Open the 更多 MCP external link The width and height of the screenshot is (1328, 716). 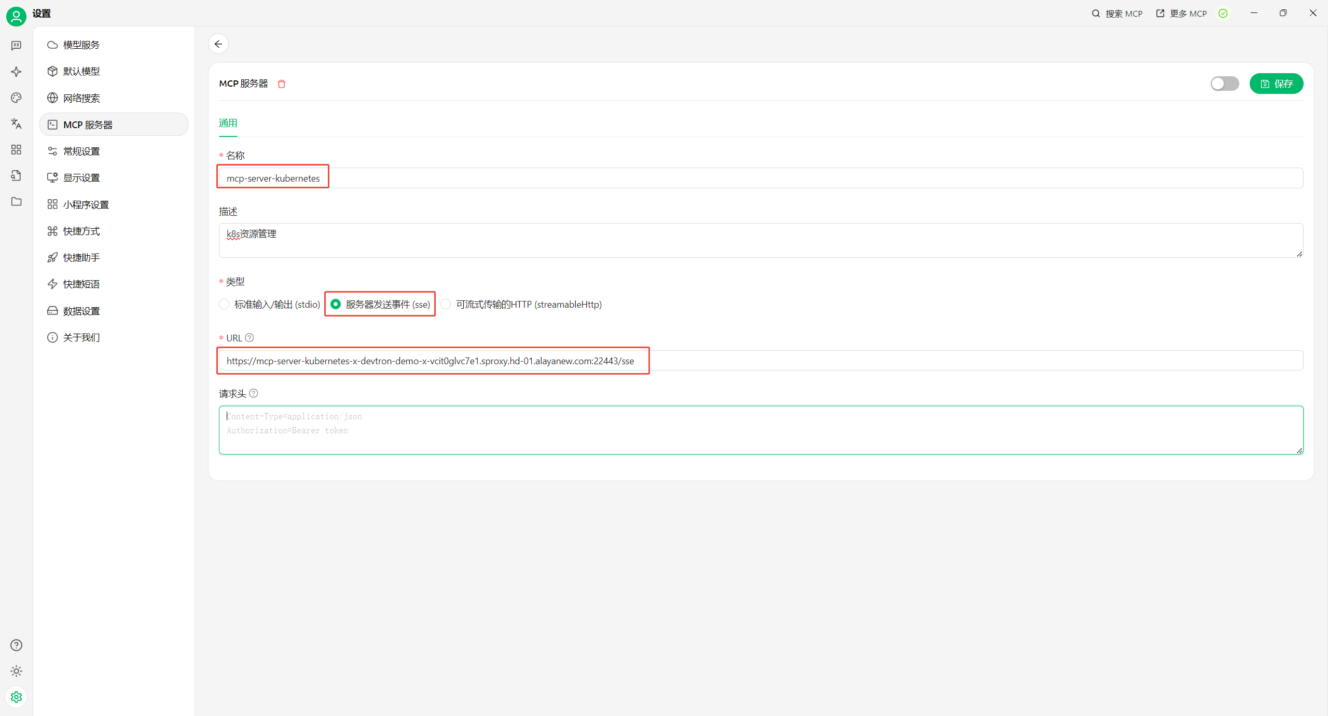point(1181,13)
